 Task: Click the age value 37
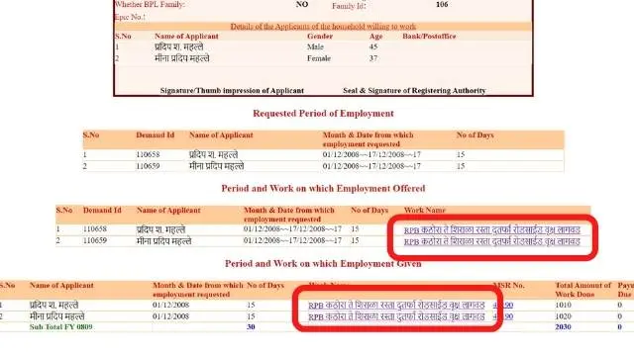[x=373, y=58]
